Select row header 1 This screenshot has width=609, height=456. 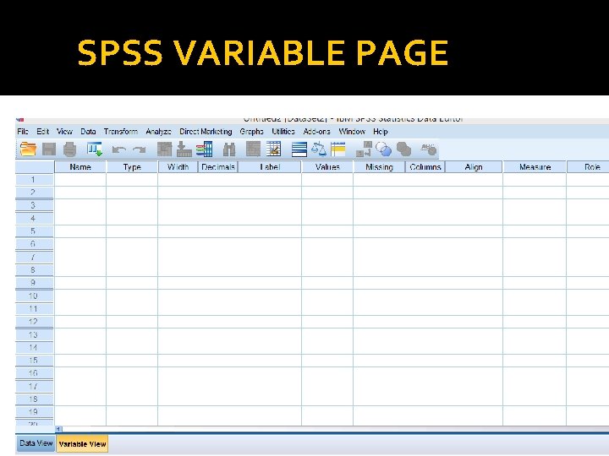pyautogui.click(x=34, y=180)
